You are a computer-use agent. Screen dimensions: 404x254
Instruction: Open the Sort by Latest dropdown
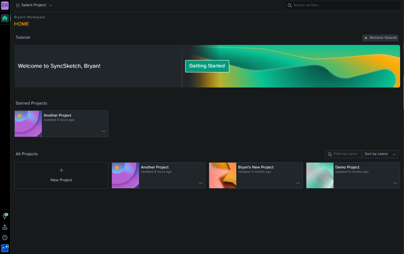pyautogui.click(x=380, y=154)
